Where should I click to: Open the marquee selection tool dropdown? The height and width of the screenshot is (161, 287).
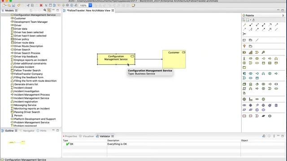click(250, 20)
